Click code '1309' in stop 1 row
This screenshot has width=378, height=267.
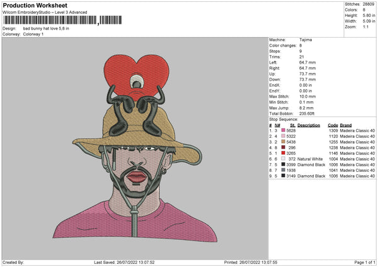tap(333, 130)
